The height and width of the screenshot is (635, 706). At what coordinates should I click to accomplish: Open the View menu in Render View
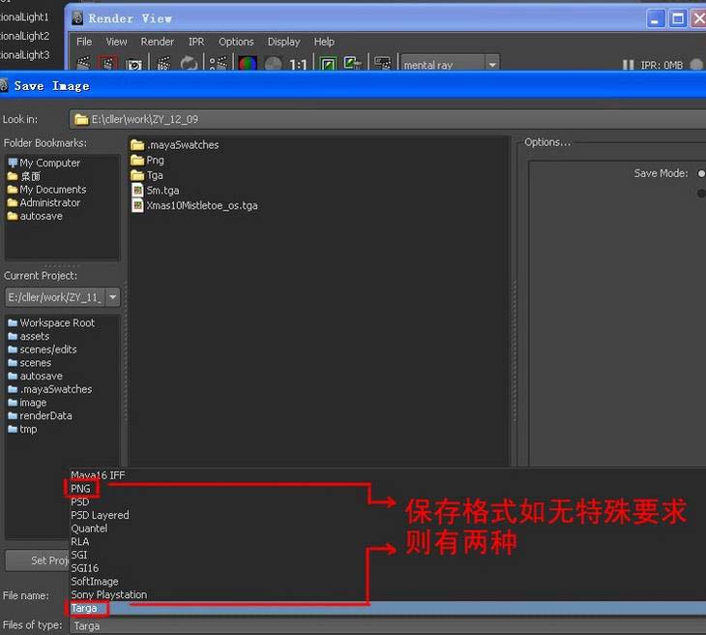[x=117, y=42]
